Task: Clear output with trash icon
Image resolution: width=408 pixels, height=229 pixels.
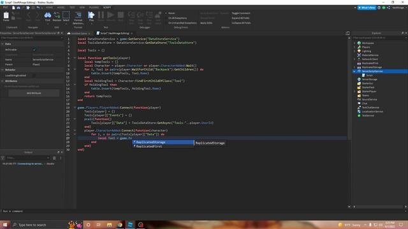Action: point(54,158)
